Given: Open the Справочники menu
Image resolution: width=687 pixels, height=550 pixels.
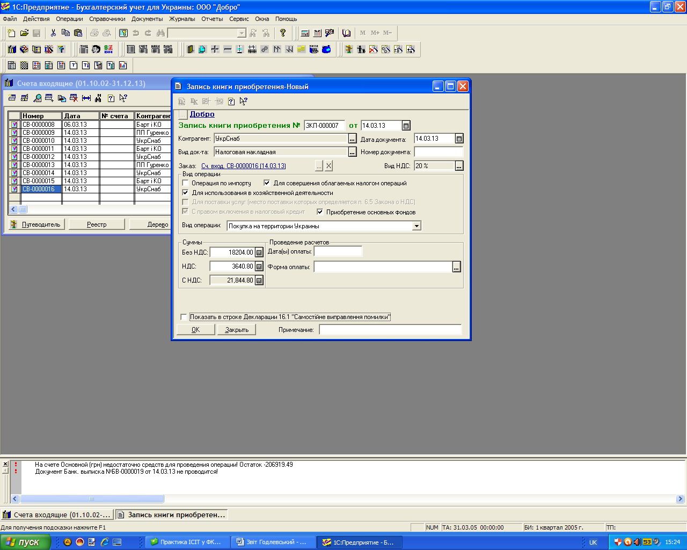Looking at the screenshot, I should [107, 19].
